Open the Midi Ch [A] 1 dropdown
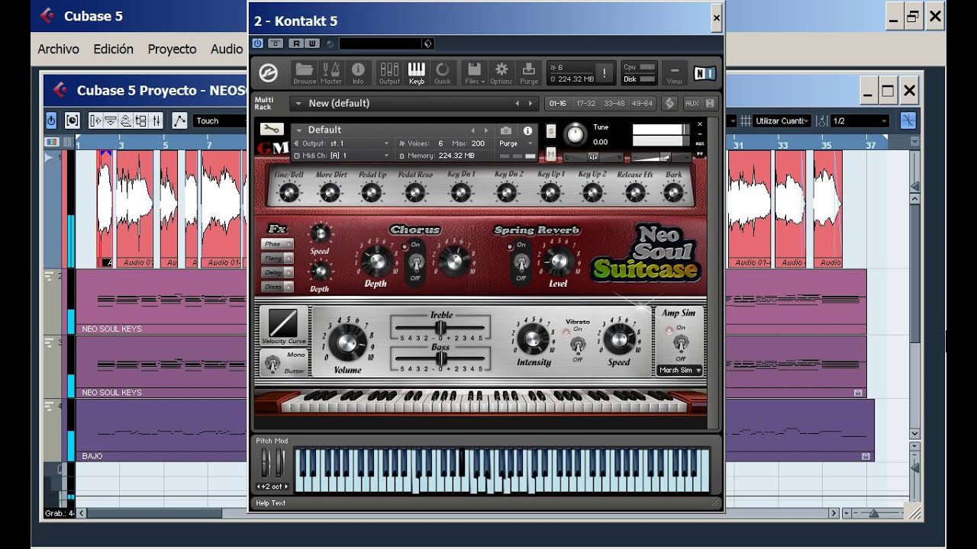 [x=341, y=156]
